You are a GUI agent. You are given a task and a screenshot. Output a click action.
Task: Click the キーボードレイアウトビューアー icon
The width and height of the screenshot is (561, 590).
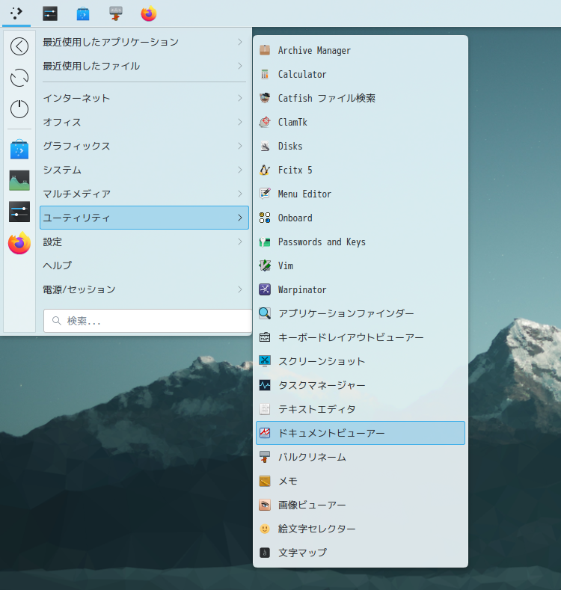[x=265, y=337]
